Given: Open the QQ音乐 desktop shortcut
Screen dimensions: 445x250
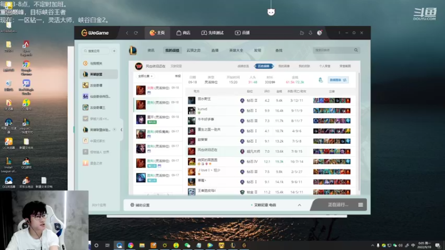Looking at the screenshot, I should pyautogui.click(x=26, y=104).
